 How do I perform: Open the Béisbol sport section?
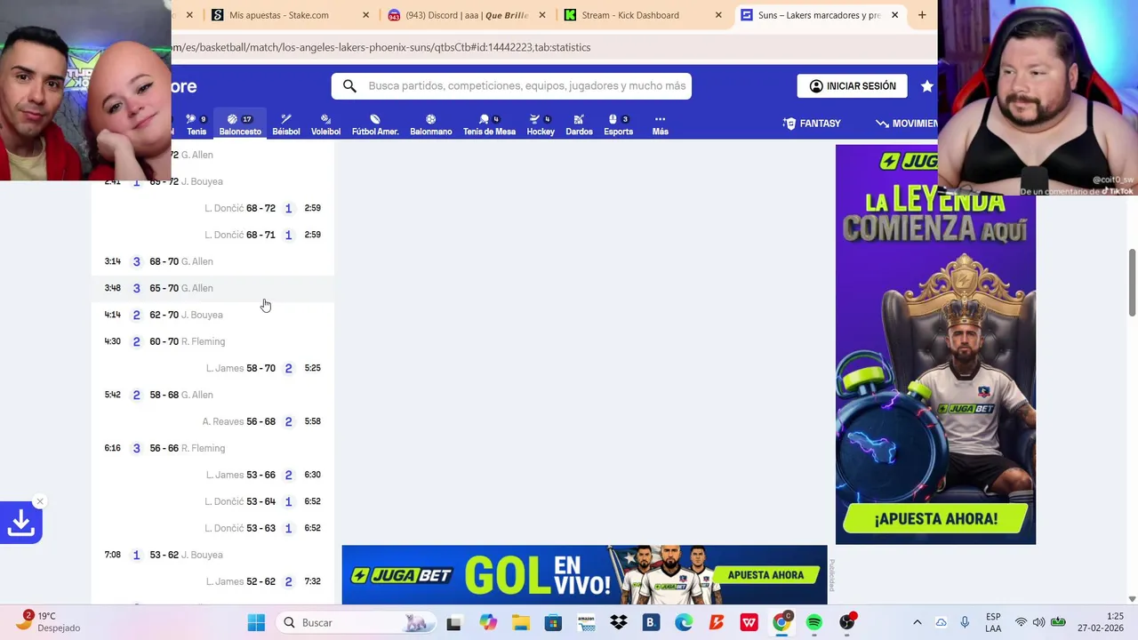tap(286, 124)
